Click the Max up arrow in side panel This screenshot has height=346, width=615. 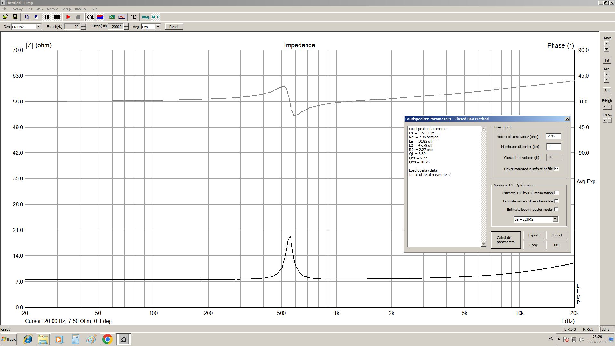point(606,44)
